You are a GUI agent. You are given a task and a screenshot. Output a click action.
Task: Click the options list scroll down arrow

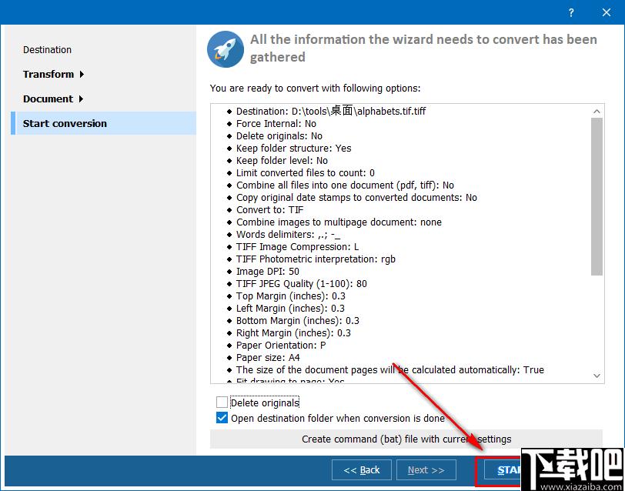click(597, 376)
